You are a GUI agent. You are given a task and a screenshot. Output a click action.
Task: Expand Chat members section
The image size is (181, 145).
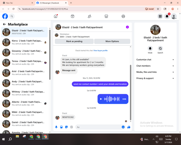point(155,66)
